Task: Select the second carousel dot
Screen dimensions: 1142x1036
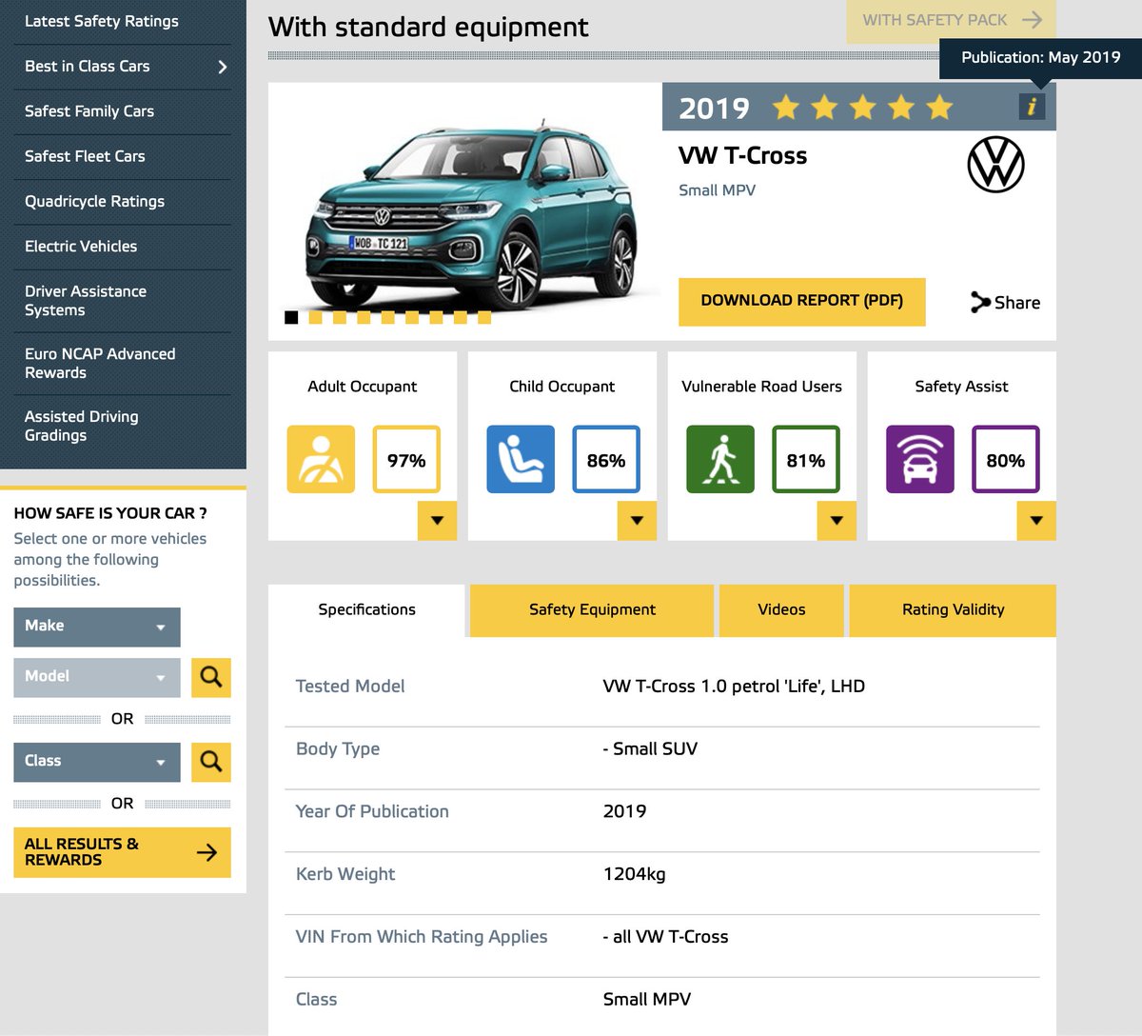Action: pos(316,317)
